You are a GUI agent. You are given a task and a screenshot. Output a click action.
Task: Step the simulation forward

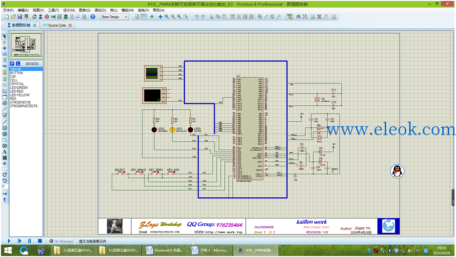coord(20,241)
